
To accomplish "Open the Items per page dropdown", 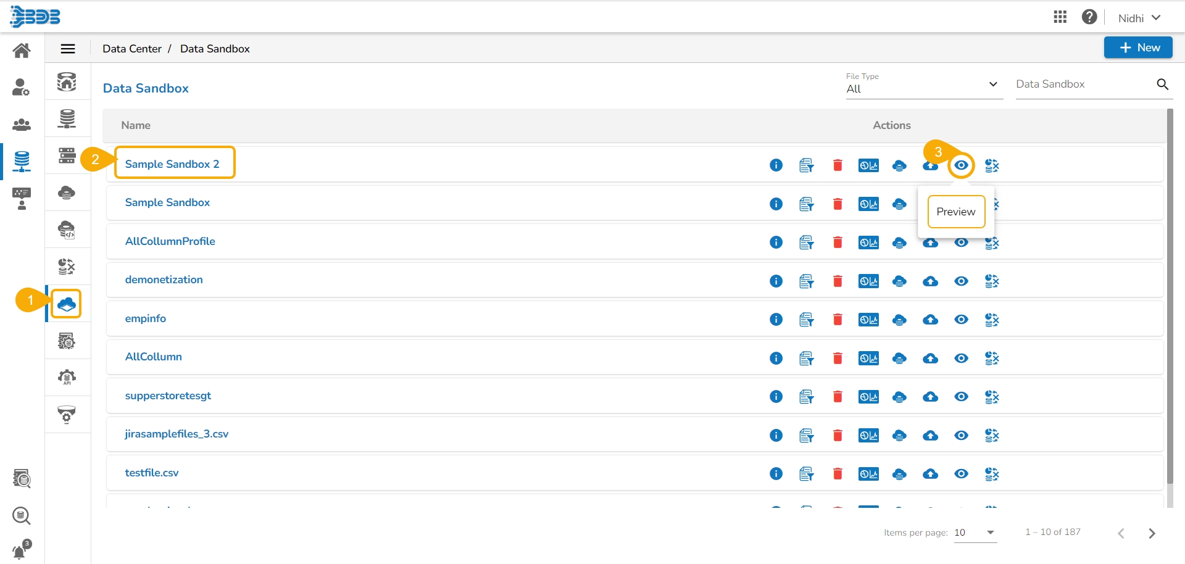I will [975, 533].
